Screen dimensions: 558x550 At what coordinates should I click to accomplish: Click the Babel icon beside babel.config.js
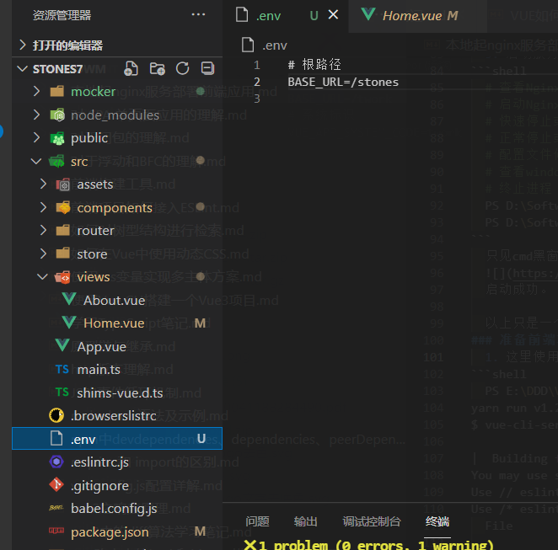point(56,508)
